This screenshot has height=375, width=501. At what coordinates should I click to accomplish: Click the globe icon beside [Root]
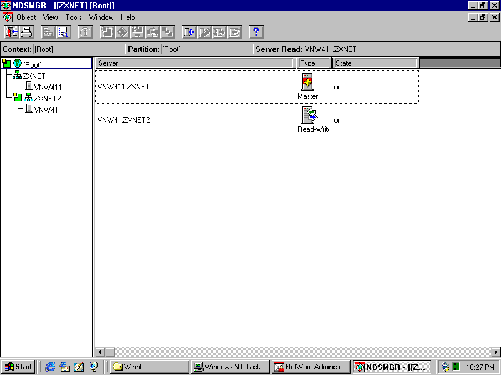[x=18, y=63]
